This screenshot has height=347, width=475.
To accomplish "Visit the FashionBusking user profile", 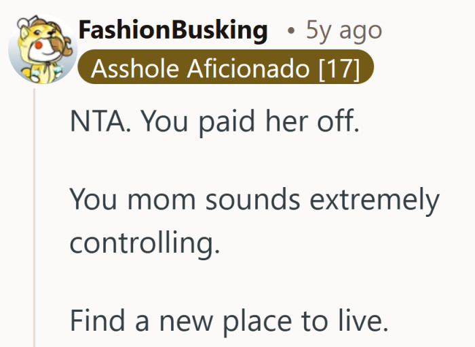I will (173, 30).
